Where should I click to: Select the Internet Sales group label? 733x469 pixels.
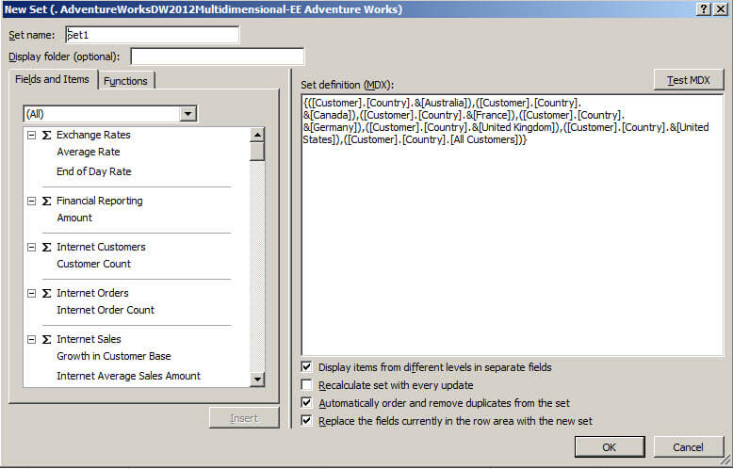(x=89, y=340)
